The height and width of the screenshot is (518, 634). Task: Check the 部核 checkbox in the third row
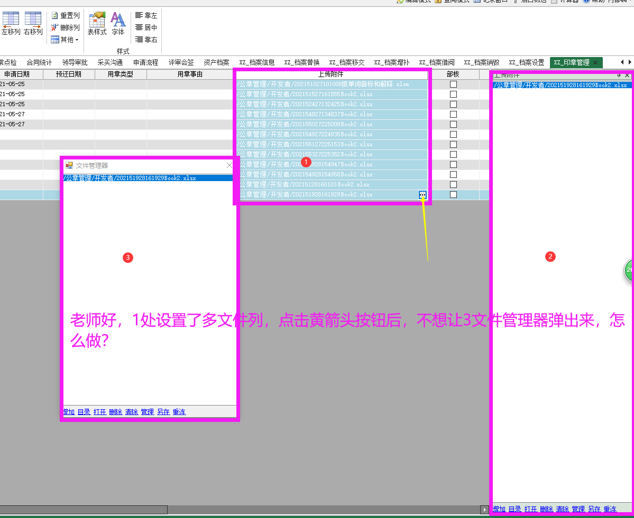pyautogui.click(x=453, y=104)
